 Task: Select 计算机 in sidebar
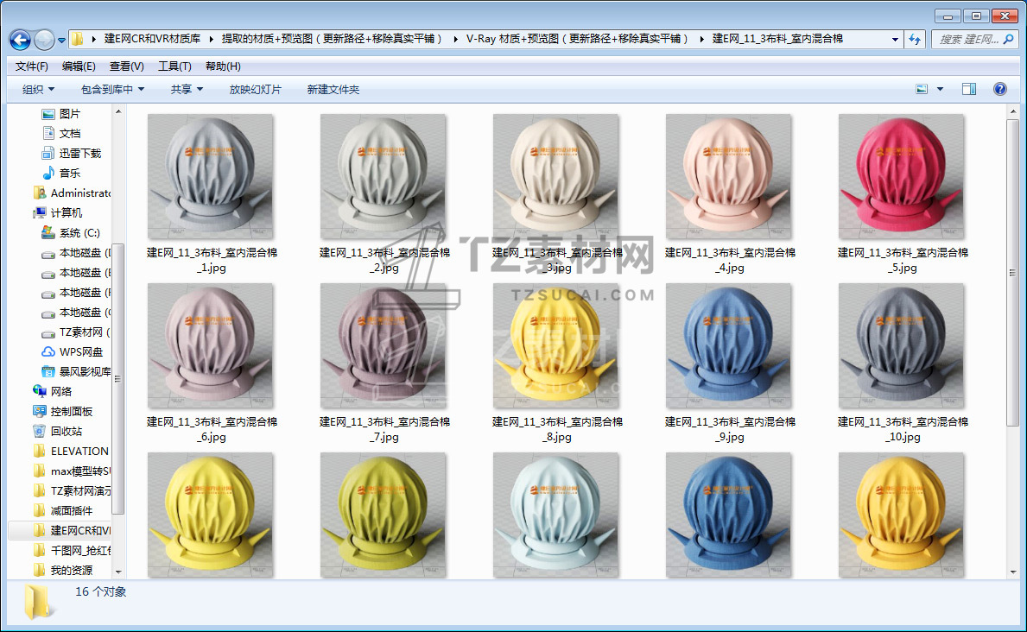pyautogui.click(x=58, y=213)
